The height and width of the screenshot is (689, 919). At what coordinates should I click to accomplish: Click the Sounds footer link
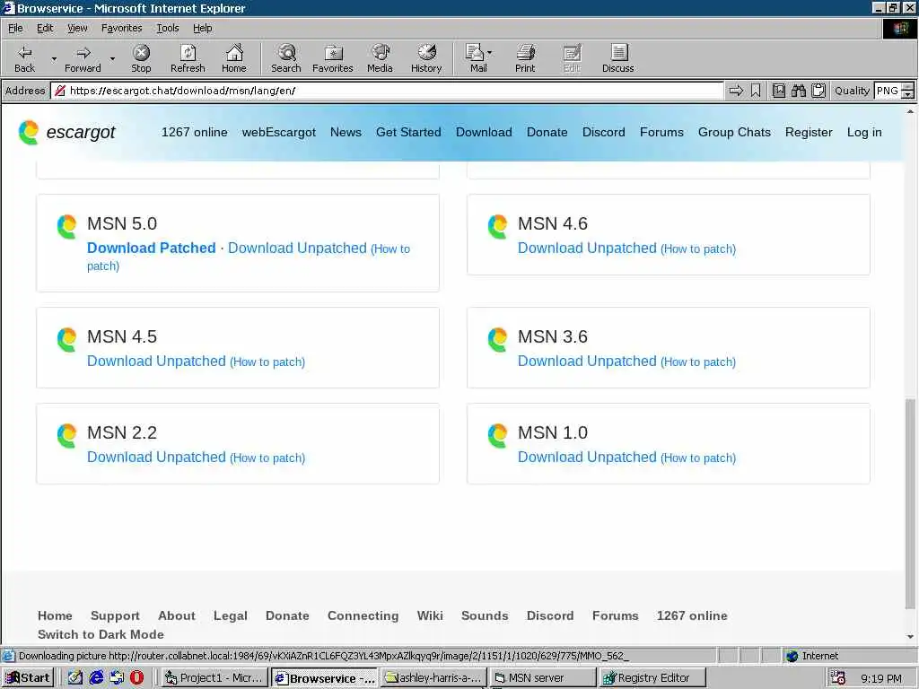485,615
